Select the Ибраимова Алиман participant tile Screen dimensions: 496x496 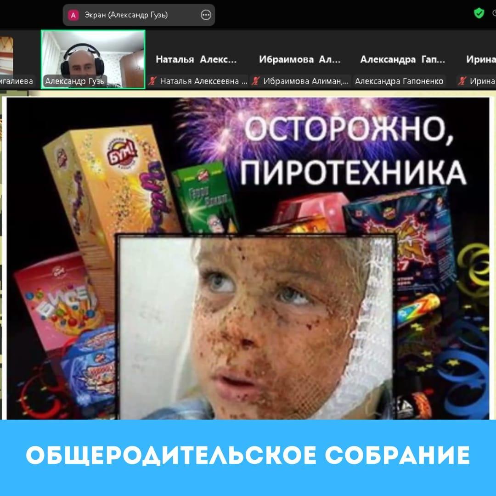click(x=300, y=60)
